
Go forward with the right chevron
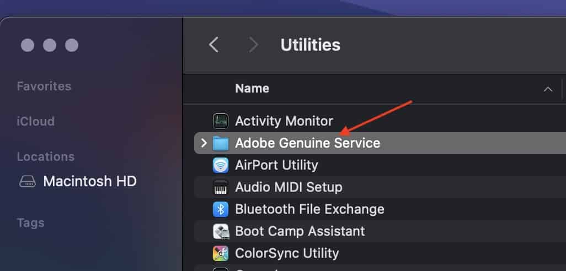[253, 45]
